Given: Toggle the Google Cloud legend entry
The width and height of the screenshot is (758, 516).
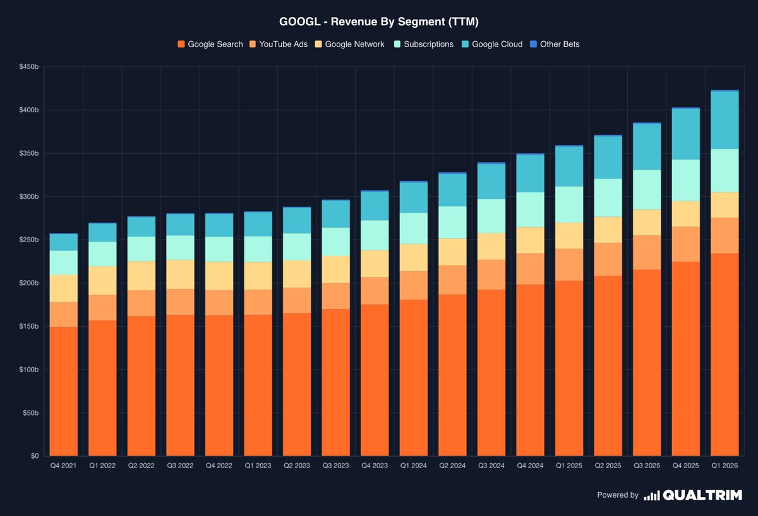Looking at the screenshot, I should pyautogui.click(x=491, y=44).
